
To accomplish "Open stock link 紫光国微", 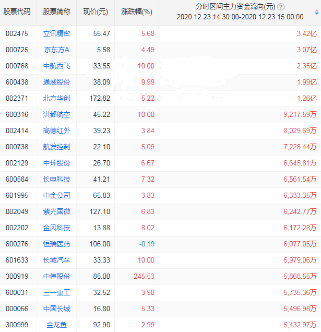I will click(56, 212).
